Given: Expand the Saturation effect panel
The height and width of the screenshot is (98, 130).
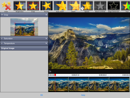Looking at the screenshot, I should pos(2,39).
